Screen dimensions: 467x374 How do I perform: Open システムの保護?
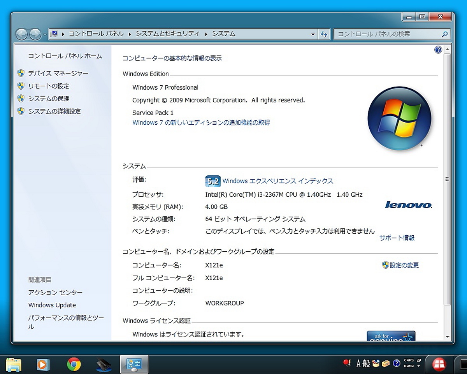(48, 99)
